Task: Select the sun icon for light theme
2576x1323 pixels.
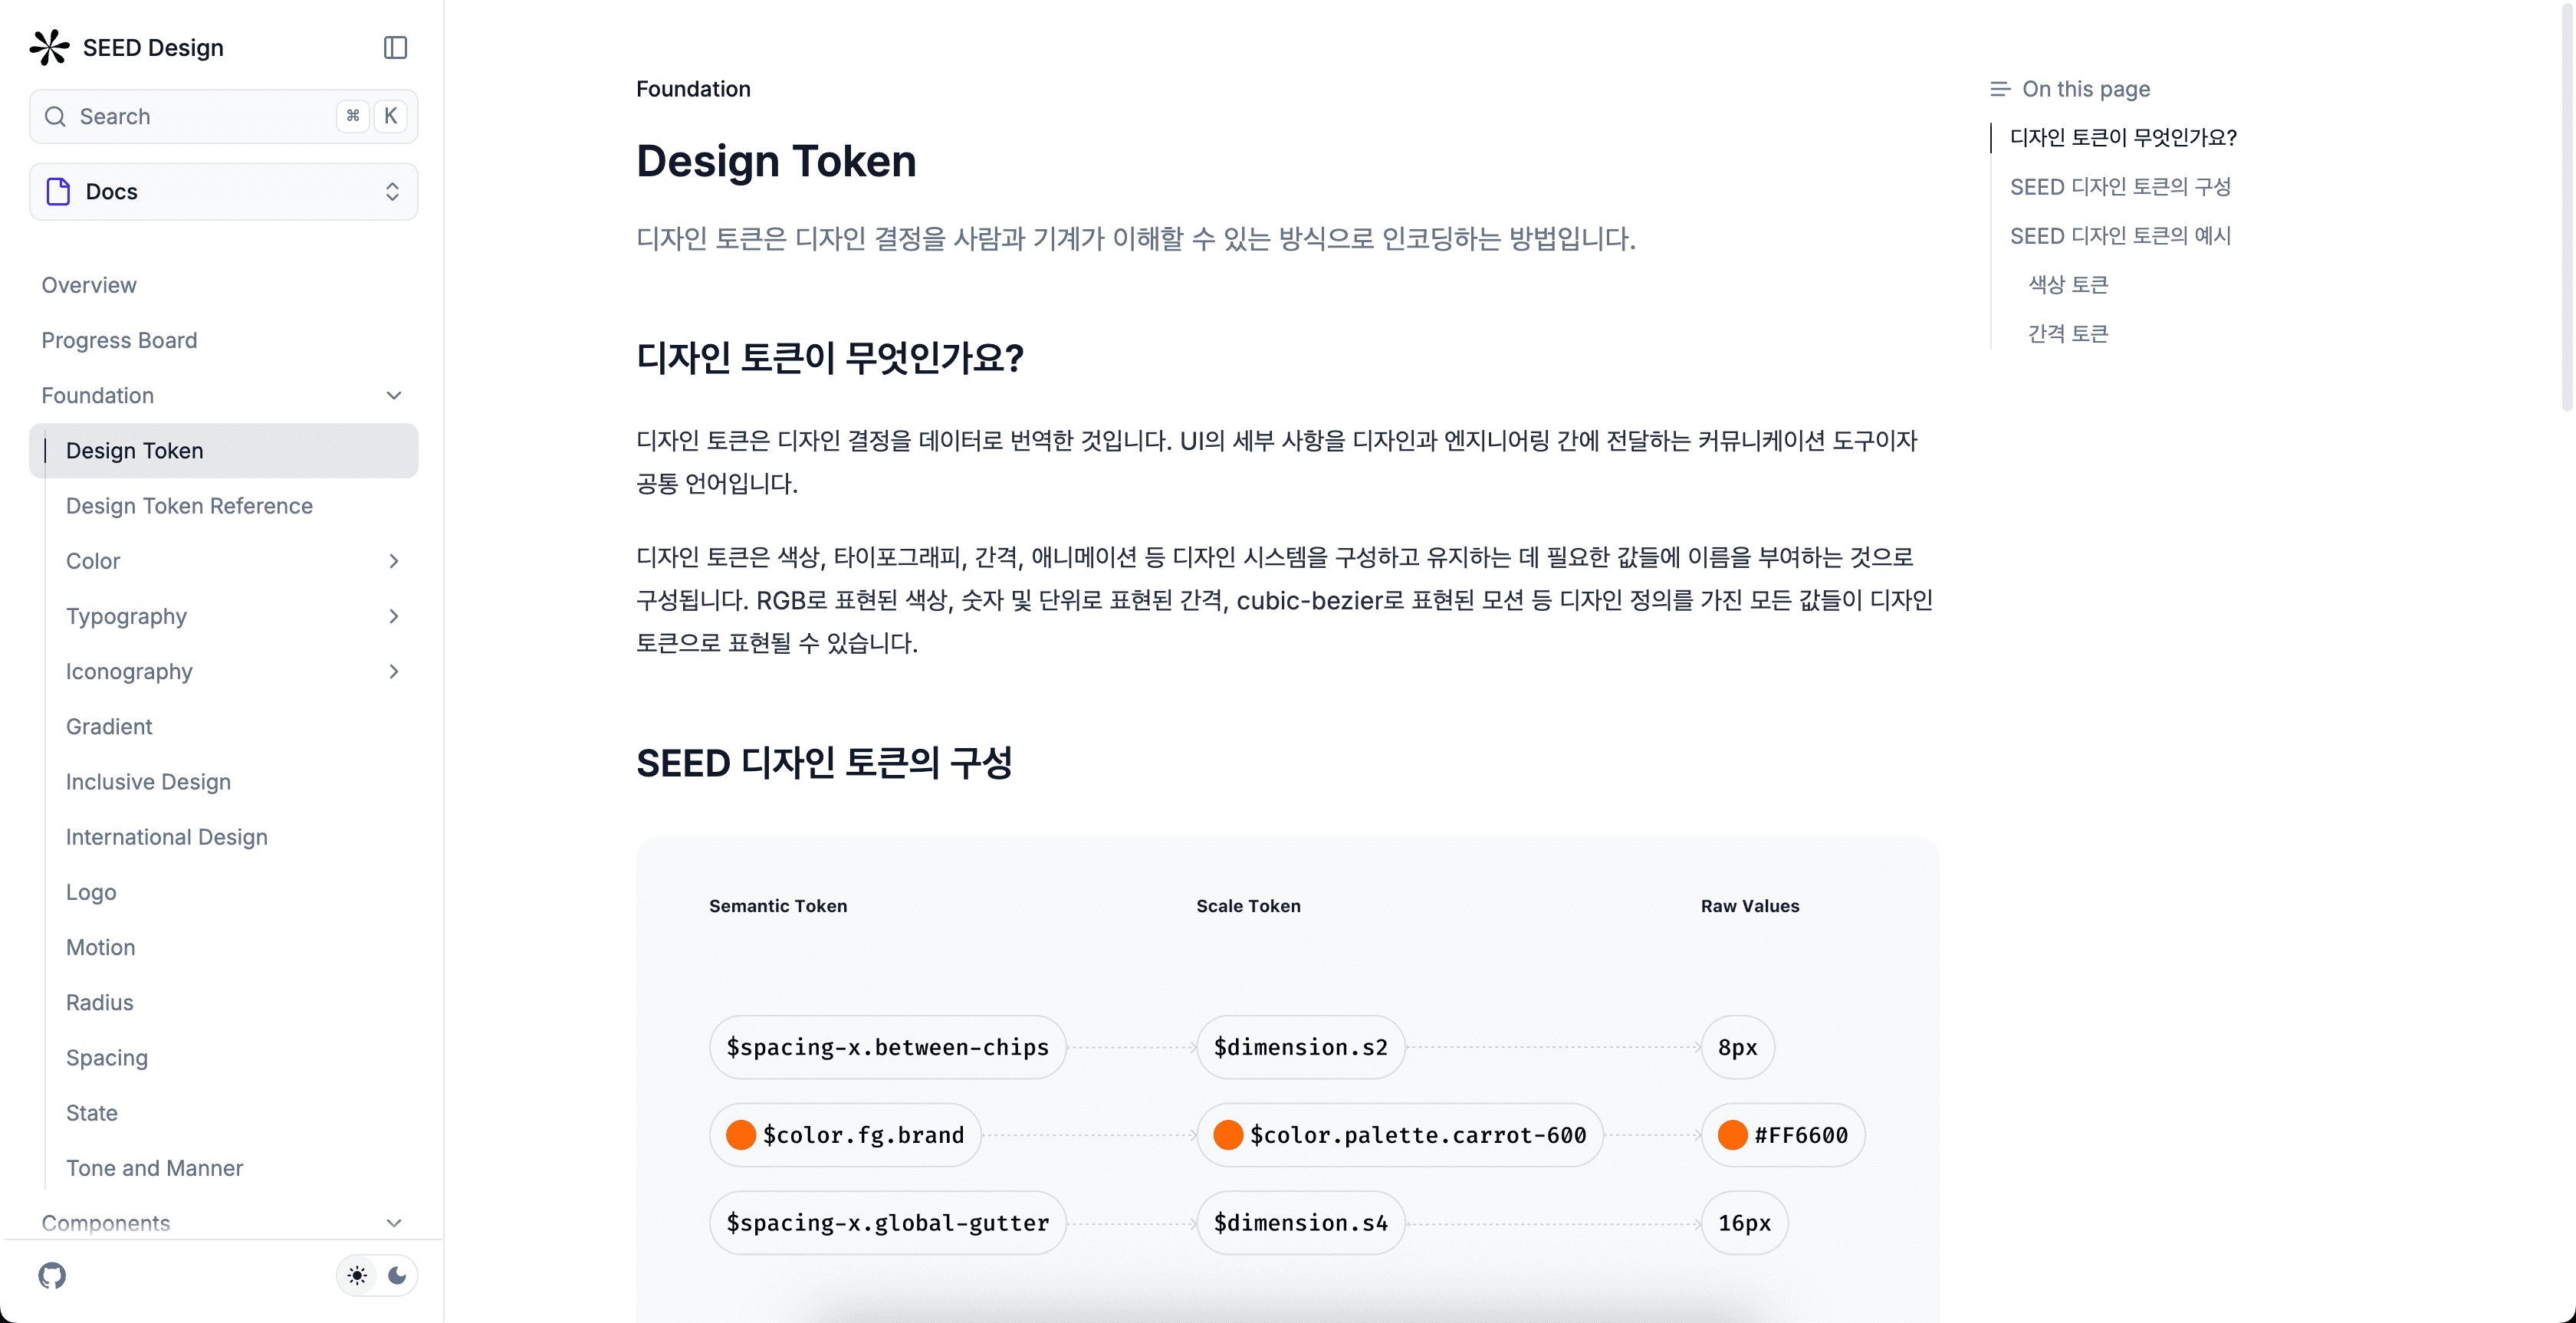Action: click(357, 1275)
